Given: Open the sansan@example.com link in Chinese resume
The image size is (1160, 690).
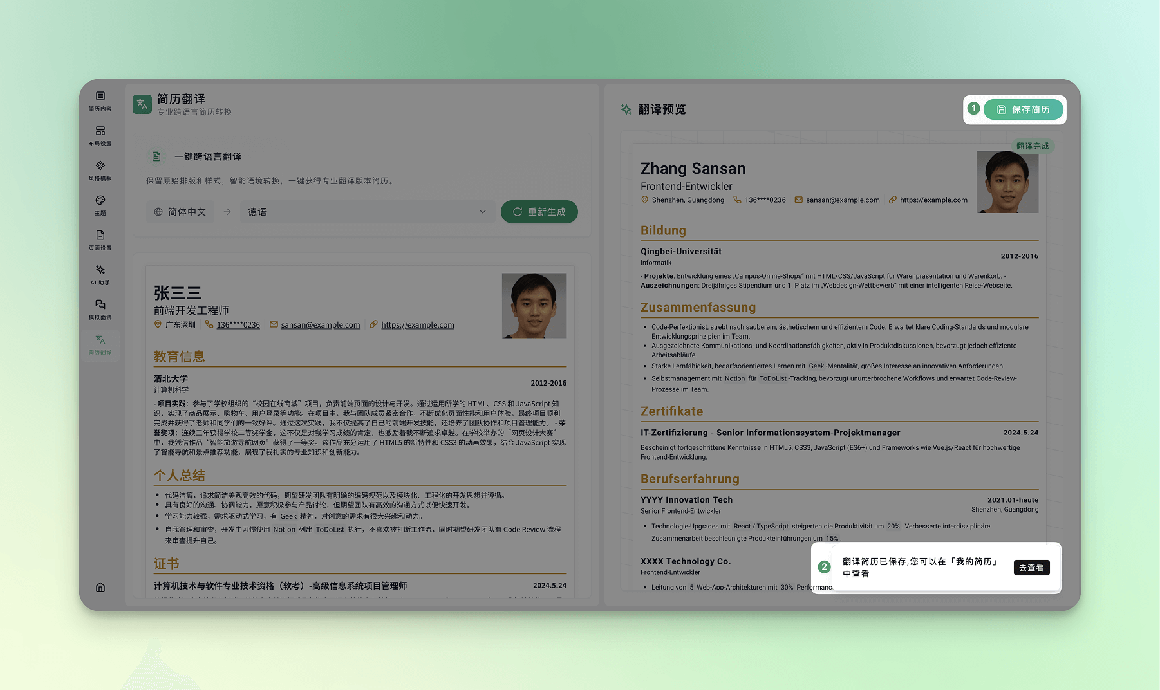Looking at the screenshot, I should (320, 325).
